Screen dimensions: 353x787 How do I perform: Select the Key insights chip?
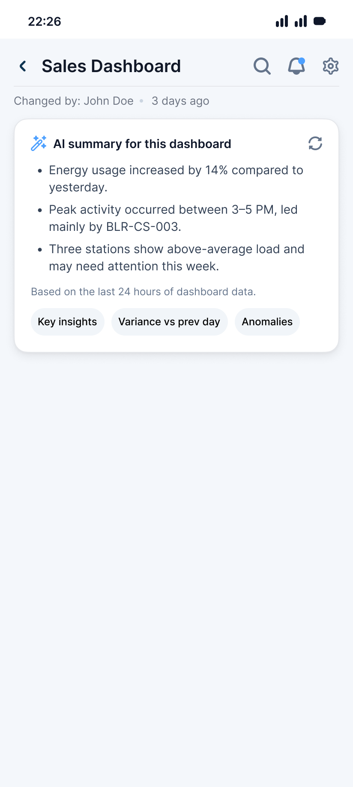(x=67, y=322)
